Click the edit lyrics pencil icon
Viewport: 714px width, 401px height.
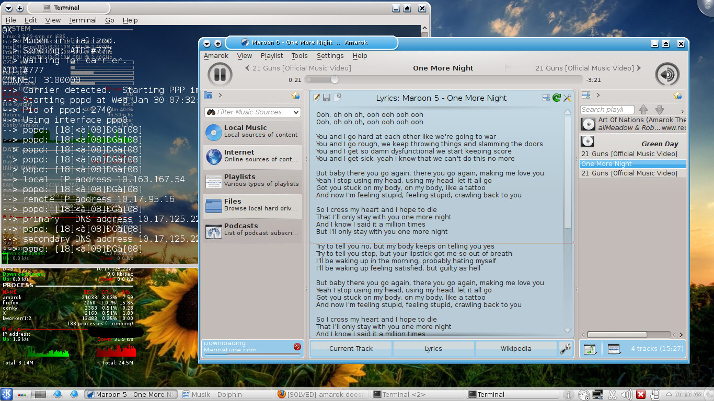pyautogui.click(x=316, y=98)
